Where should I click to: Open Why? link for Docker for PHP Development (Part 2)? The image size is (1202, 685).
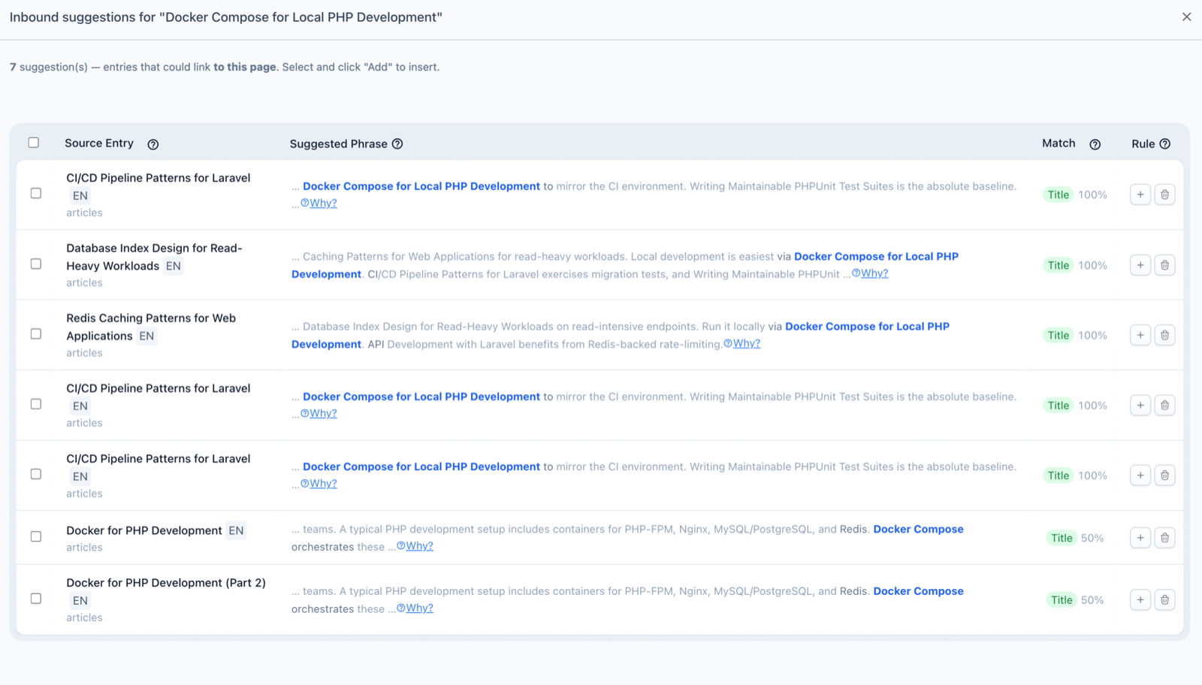click(x=419, y=608)
